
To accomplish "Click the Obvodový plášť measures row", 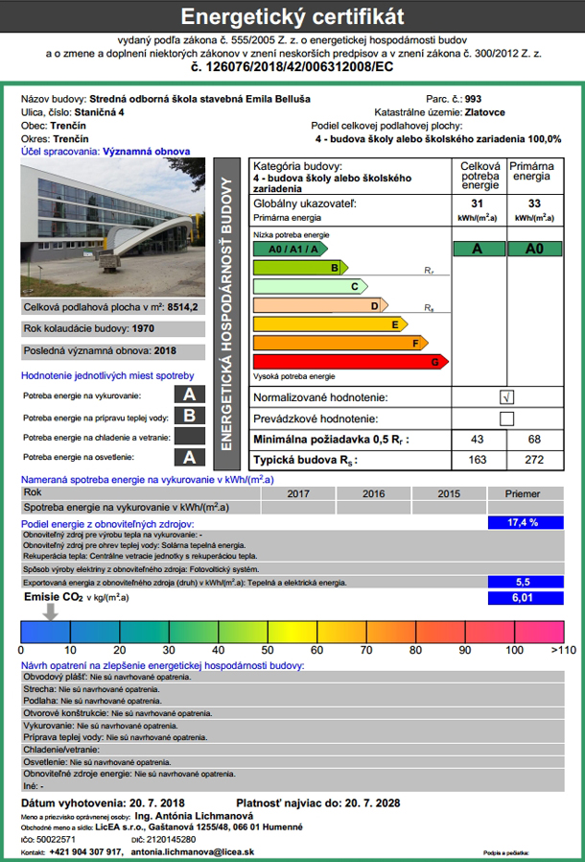I will click(292, 677).
